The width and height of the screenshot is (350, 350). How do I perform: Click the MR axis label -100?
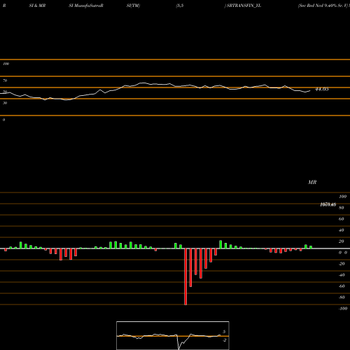(x=343, y=309)
